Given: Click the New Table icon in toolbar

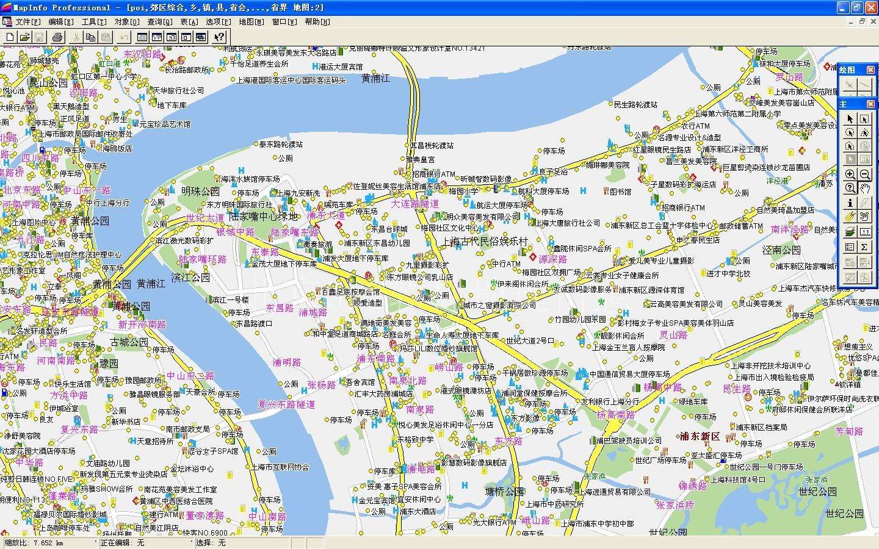Looking at the screenshot, I should click(x=10, y=37).
